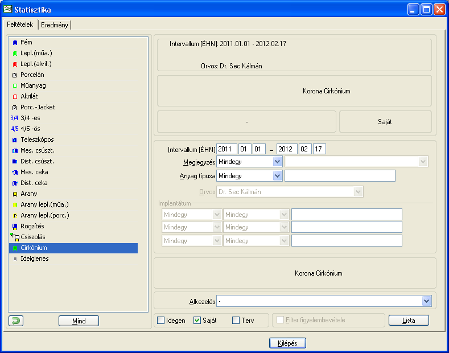Maximize the Statisztika window
This screenshot has height=353, width=449.
coord(426,10)
